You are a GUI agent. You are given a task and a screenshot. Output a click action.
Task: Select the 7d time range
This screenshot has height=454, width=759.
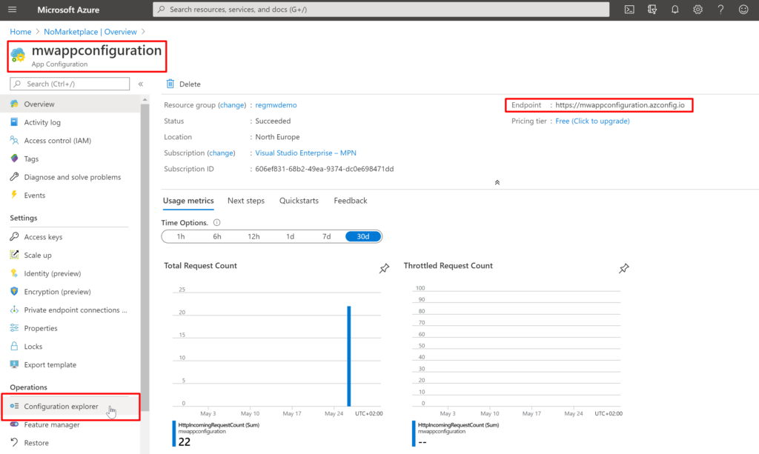coord(326,236)
